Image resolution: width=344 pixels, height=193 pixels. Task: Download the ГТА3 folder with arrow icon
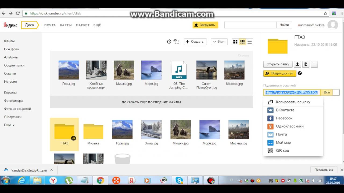[x=297, y=64]
